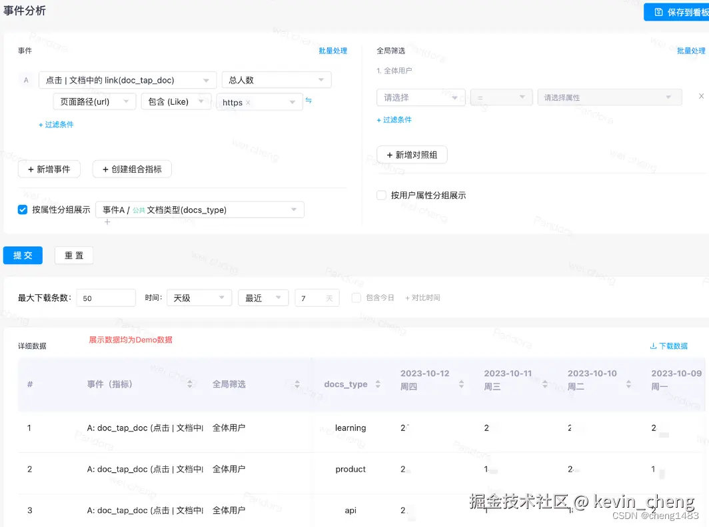
Task: Click the # column header
Action: [30, 384]
